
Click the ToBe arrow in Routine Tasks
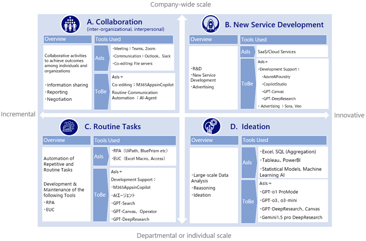pos(101,195)
